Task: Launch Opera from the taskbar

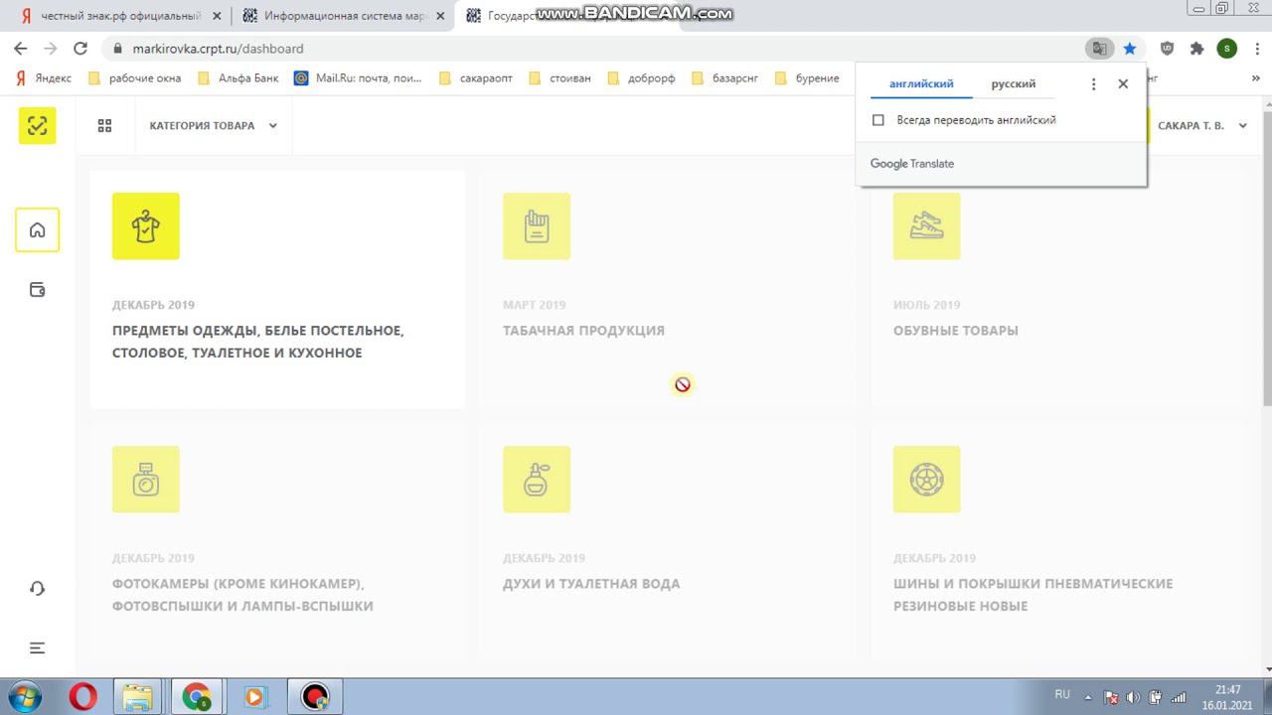Action: [x=82, y=696]
